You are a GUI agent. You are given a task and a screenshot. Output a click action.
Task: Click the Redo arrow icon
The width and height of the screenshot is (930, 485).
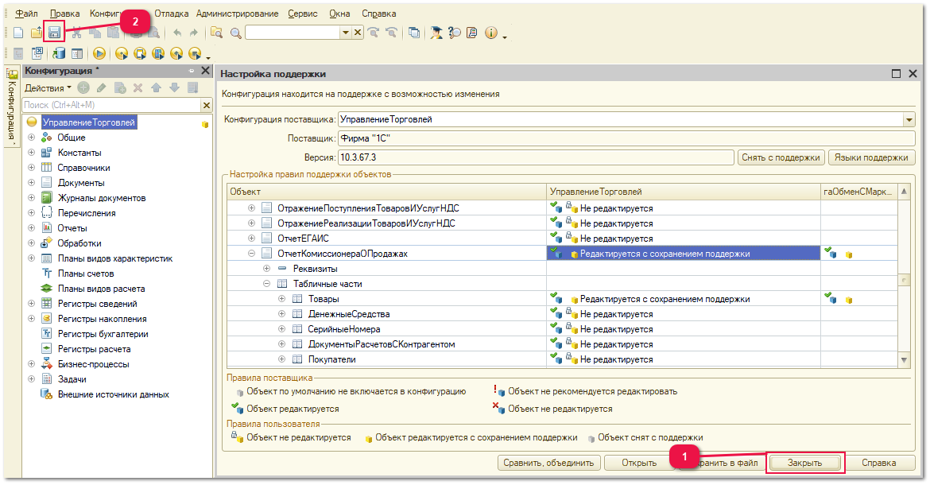tap(193, 33)
